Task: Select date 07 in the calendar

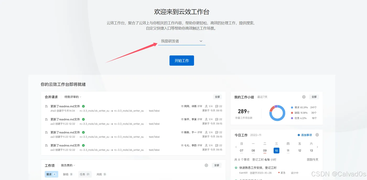Action: [x=241, y=150]
